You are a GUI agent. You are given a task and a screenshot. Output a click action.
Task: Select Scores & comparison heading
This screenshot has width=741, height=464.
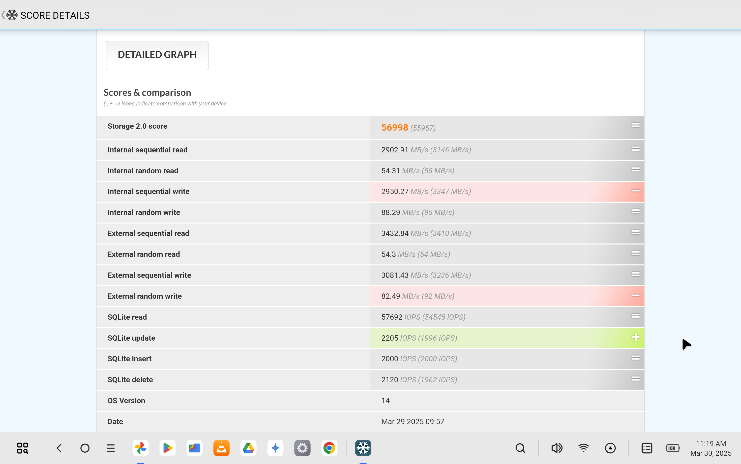(147, 92)
